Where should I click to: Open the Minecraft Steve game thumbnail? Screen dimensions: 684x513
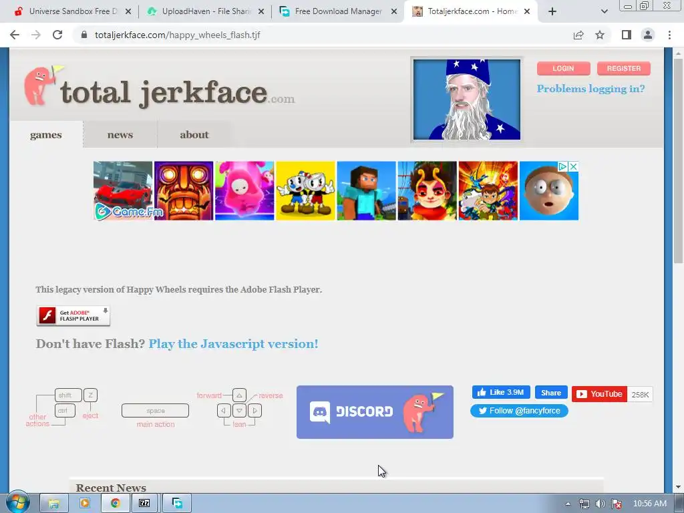(x=367, y=190)
